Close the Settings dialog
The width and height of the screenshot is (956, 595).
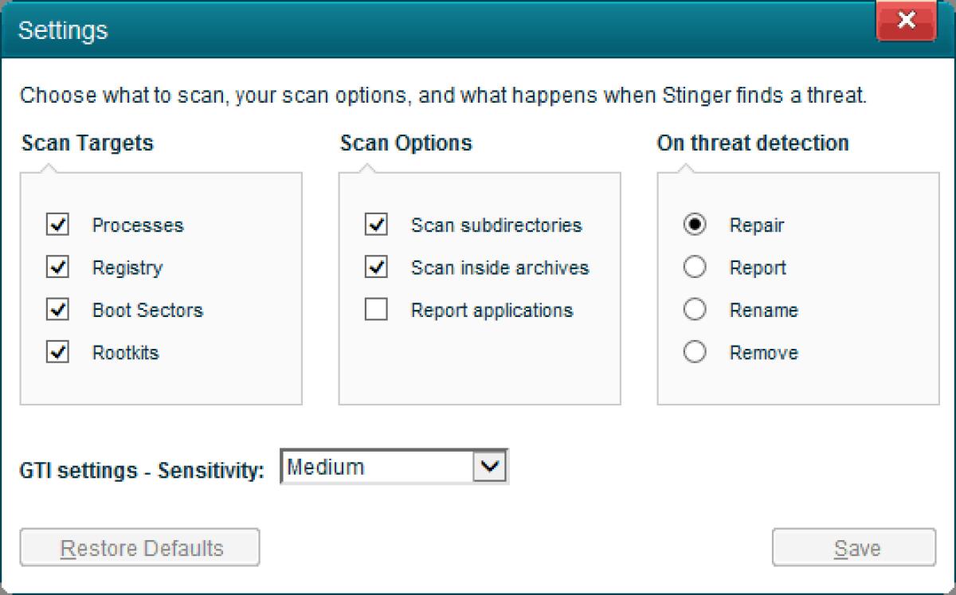906,22
